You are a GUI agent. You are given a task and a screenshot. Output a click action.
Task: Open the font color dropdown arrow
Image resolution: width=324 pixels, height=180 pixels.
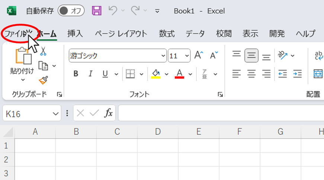190,74
